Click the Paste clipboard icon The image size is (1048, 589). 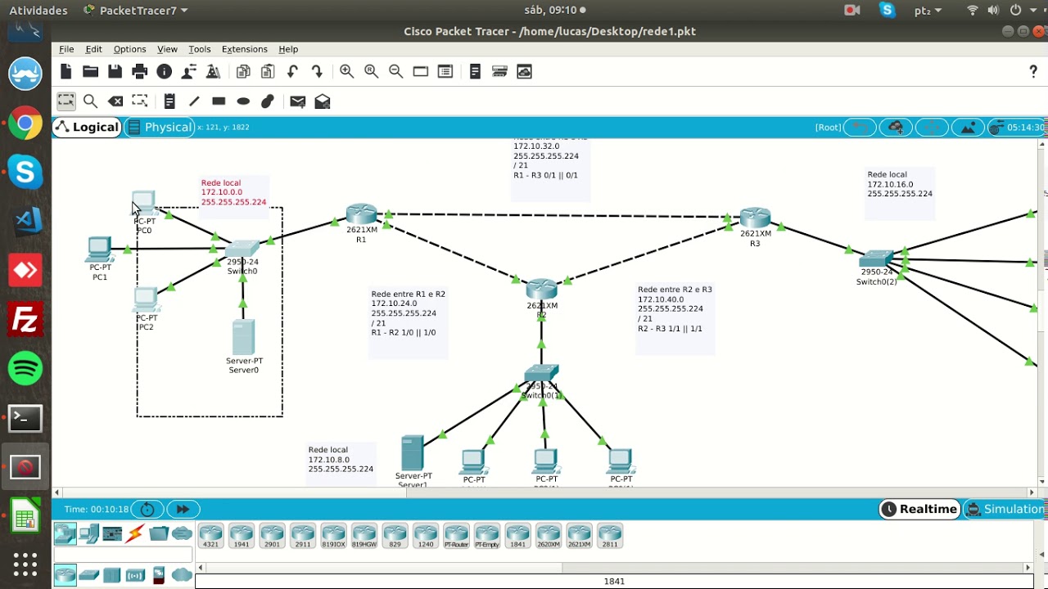point(268,72)
